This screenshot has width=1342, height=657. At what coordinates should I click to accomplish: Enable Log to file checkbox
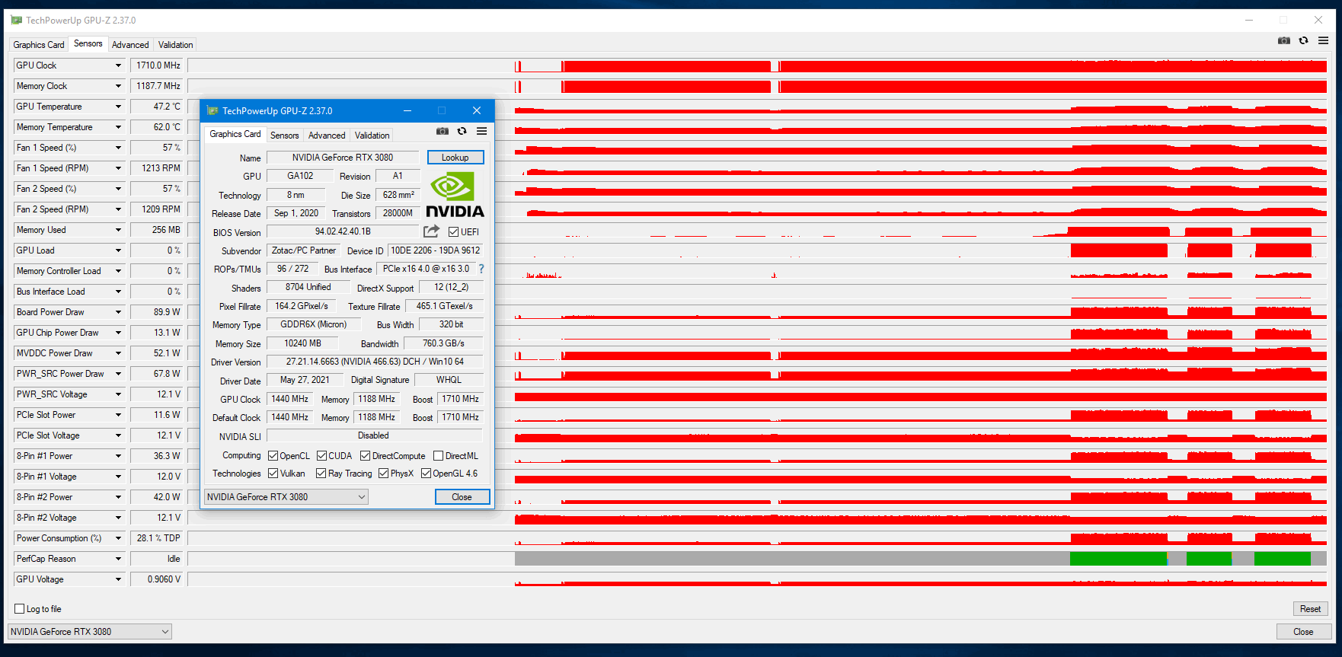tap(20, 609)
